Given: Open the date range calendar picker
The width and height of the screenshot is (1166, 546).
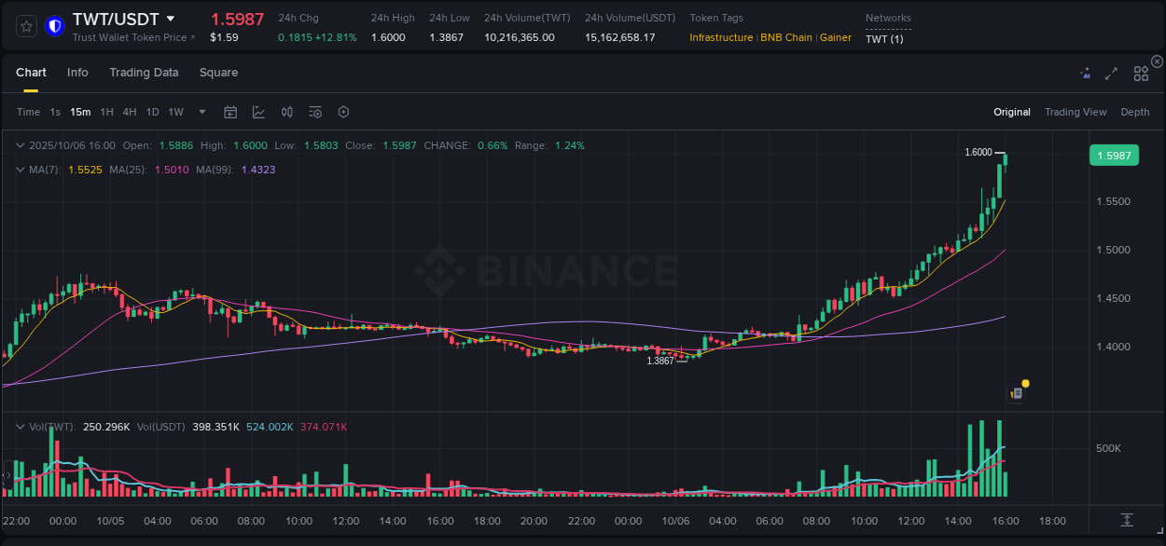Looking at the screenshot, I should click(230, 112).
